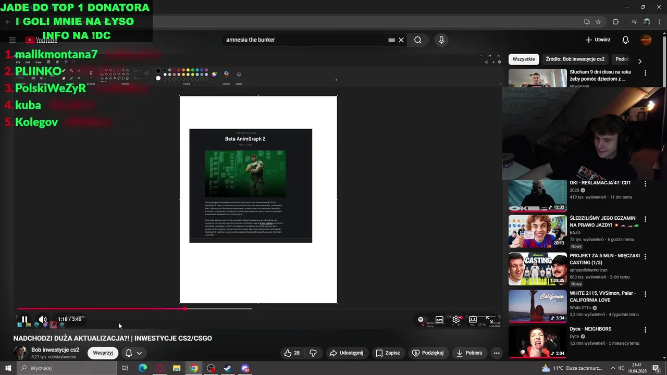
Task: Open the 'Dyce - NEIGHBORS' thumbnail
Action: pos(538,342)
